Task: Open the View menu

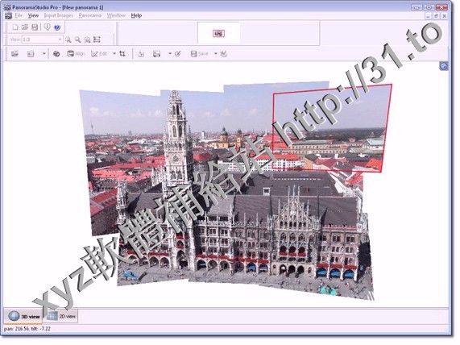Action: [33, 15]
